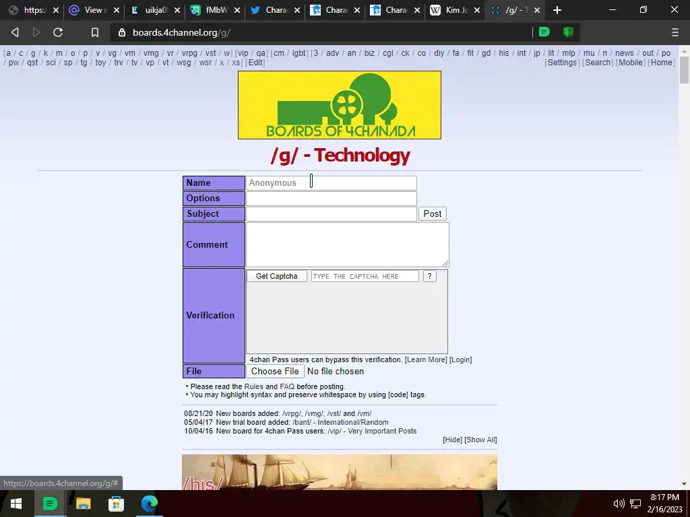The width and height of the screenshot is (690, 517).
Task: Open the browser hamburger menu
Action: [x=675, y=32]
